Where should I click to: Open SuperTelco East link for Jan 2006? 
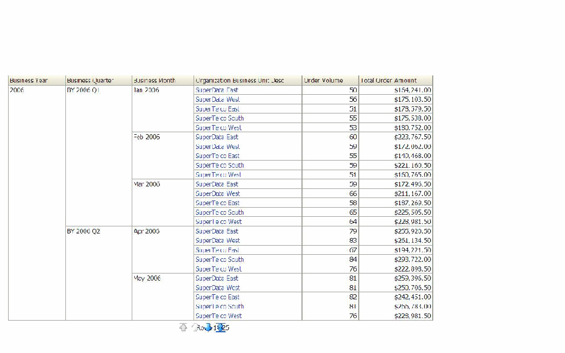pyautogui.click(x=217, y=109)
